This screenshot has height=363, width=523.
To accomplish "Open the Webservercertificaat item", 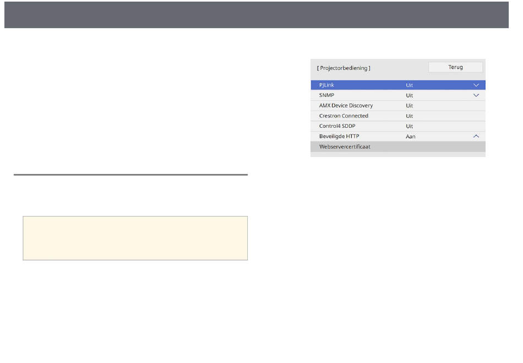I will [x=398, y=147].
